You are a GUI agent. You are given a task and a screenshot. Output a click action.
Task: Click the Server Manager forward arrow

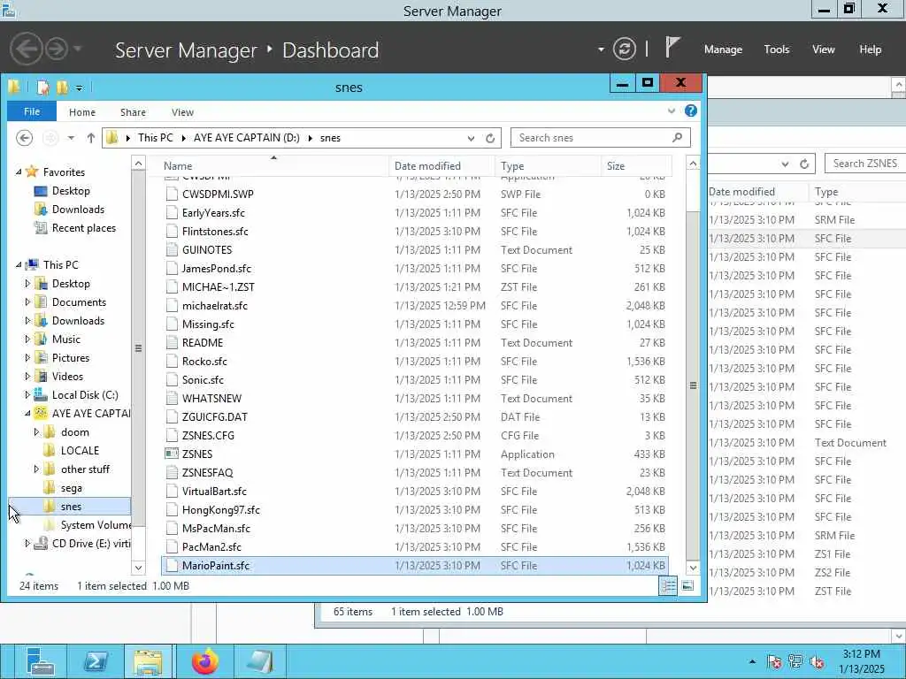pyautogui.click(x=57, y=50)
